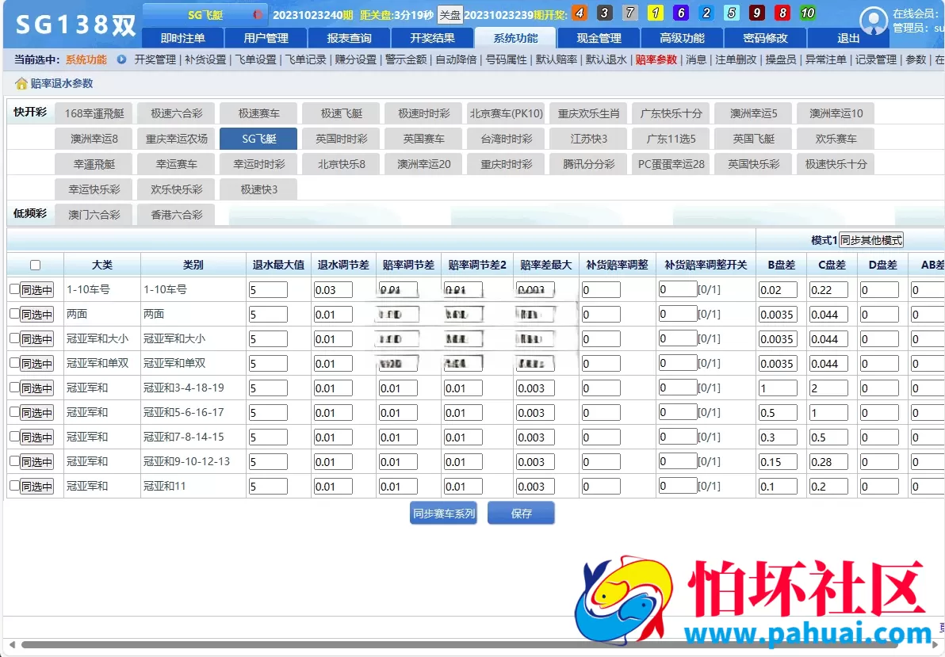Click the 退出 logout tab

848,38
